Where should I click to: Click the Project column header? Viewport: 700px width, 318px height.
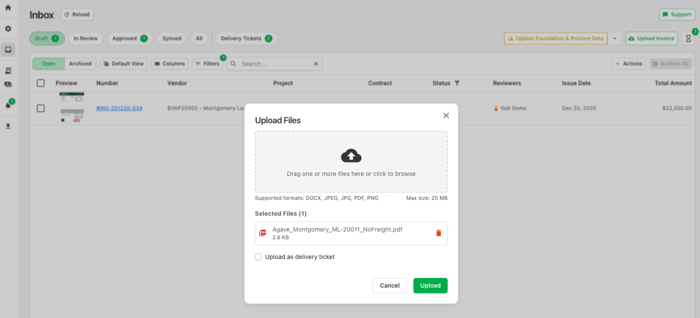(x=283, y=83)
